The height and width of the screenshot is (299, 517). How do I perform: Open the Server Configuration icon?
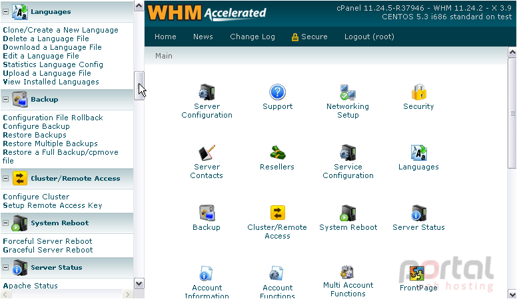[207, 92]
